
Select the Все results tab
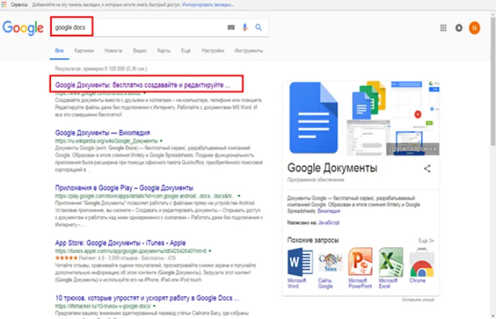pyautogui.click(x=59, y=50)
